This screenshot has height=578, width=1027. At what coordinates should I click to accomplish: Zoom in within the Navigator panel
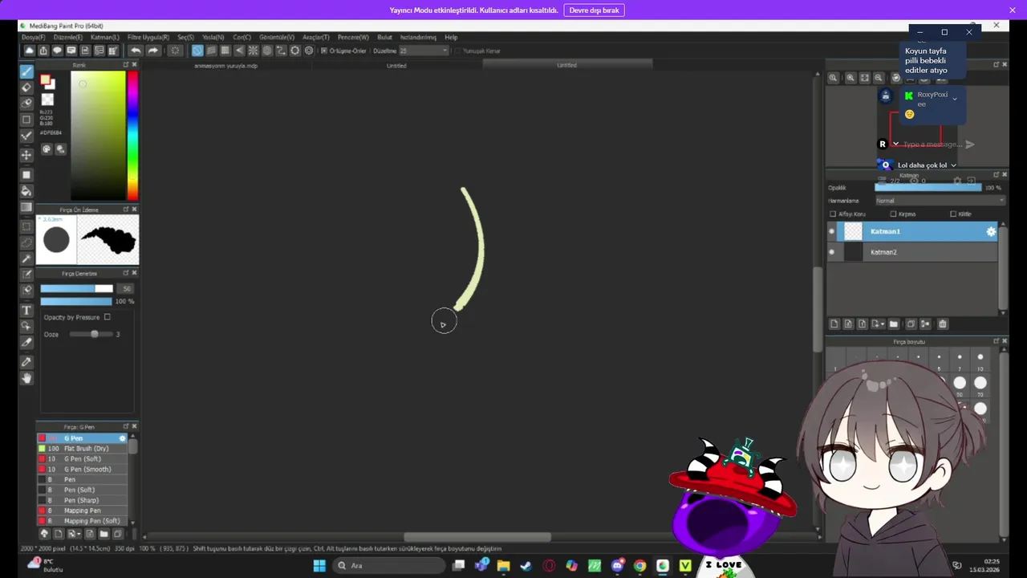pos(850,78)
